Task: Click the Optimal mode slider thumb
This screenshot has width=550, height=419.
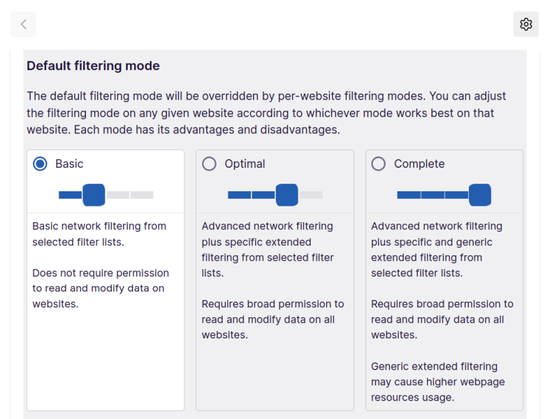Action: 287,195
